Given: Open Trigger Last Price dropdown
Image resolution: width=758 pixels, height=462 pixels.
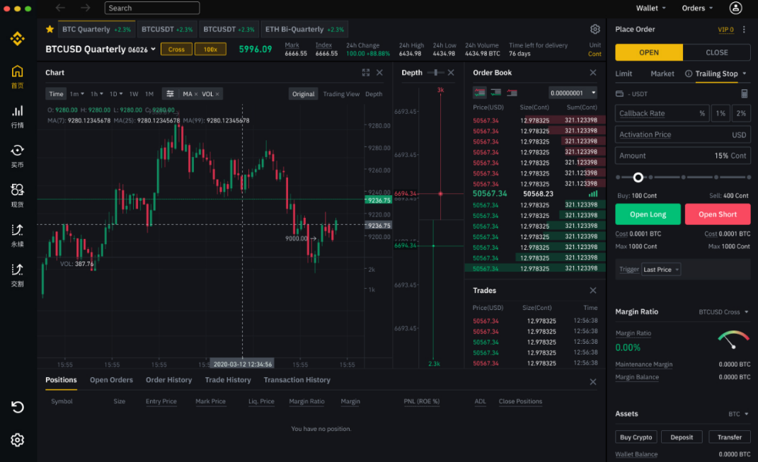Looking at the screenshot, I should 661,270.
